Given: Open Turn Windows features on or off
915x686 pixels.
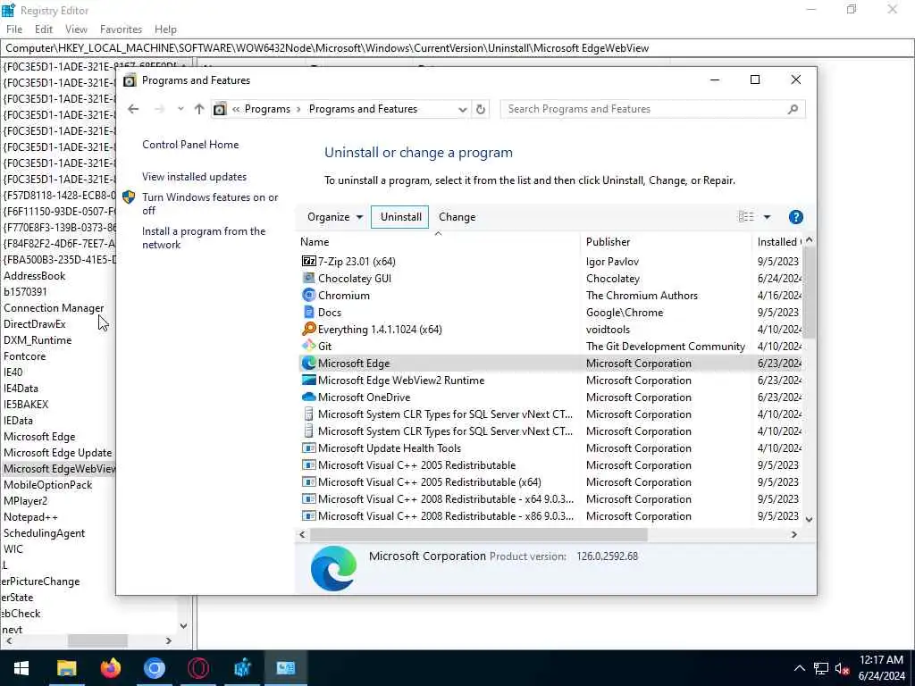Looking at the screenshot, I should click(x=210, y=204).
